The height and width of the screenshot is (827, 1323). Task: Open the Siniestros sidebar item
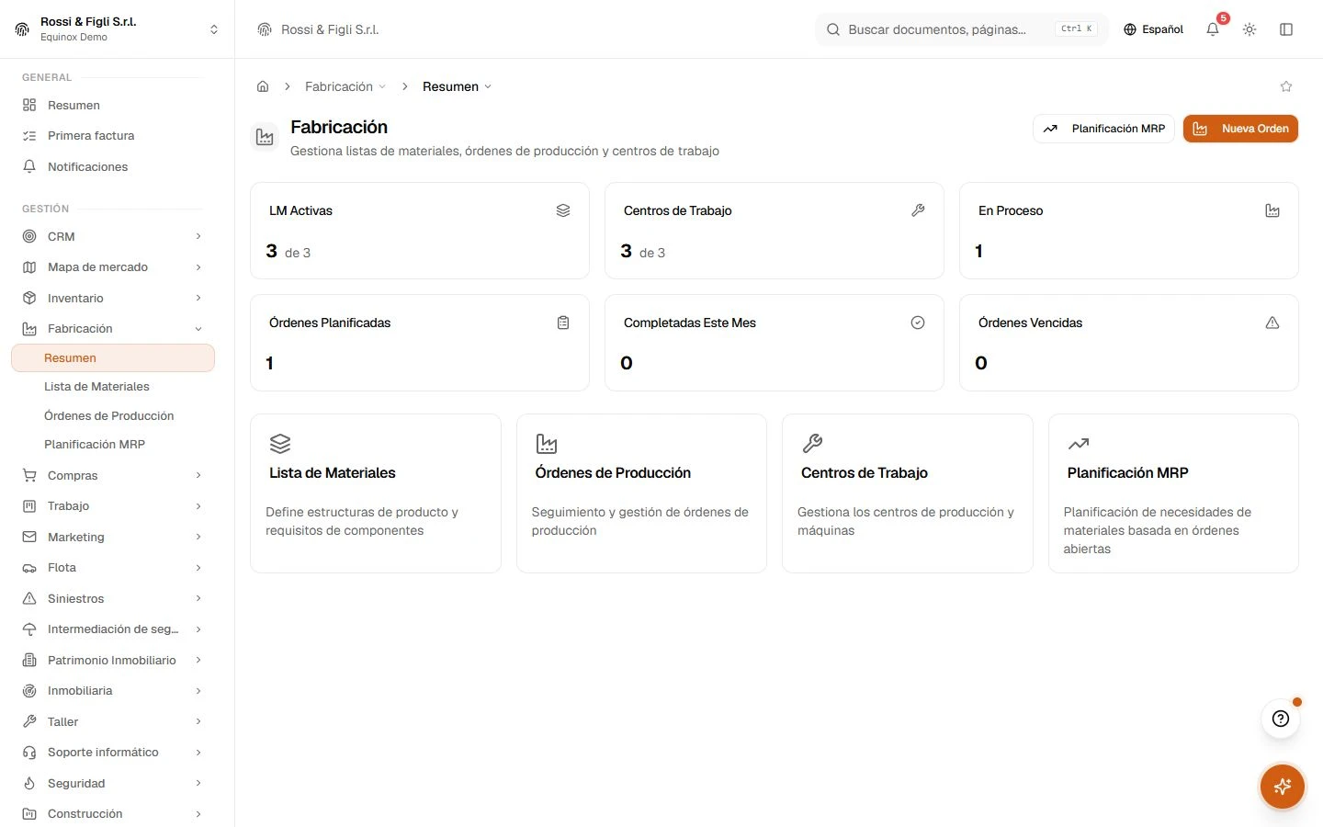(x=112, y=598)
